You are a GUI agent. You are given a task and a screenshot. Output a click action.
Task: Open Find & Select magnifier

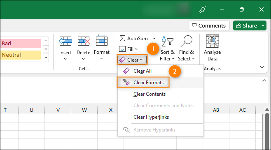(186, 48)
